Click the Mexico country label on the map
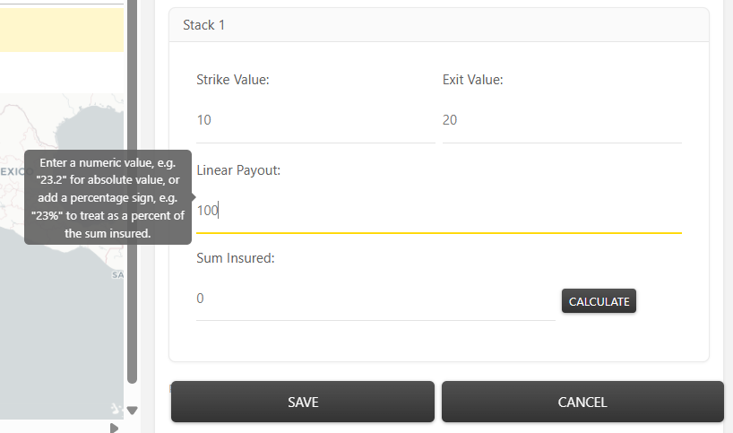The width and height of the screenshot is (733, 433). click(13, 170)
